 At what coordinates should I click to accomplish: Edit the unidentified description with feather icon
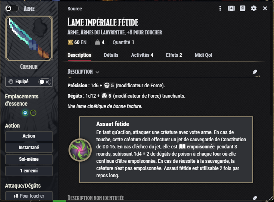tap(255, 198)
